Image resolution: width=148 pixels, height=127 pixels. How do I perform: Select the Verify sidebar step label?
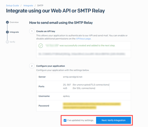click(x=12, y=42)
